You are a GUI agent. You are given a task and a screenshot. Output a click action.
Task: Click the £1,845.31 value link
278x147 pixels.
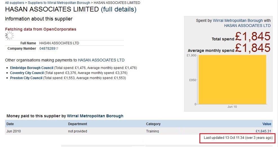[263, 131]
